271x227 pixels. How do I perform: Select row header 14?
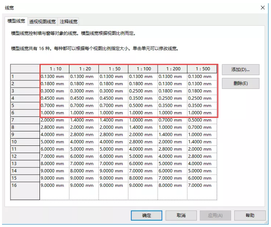[x=25, y=171]
